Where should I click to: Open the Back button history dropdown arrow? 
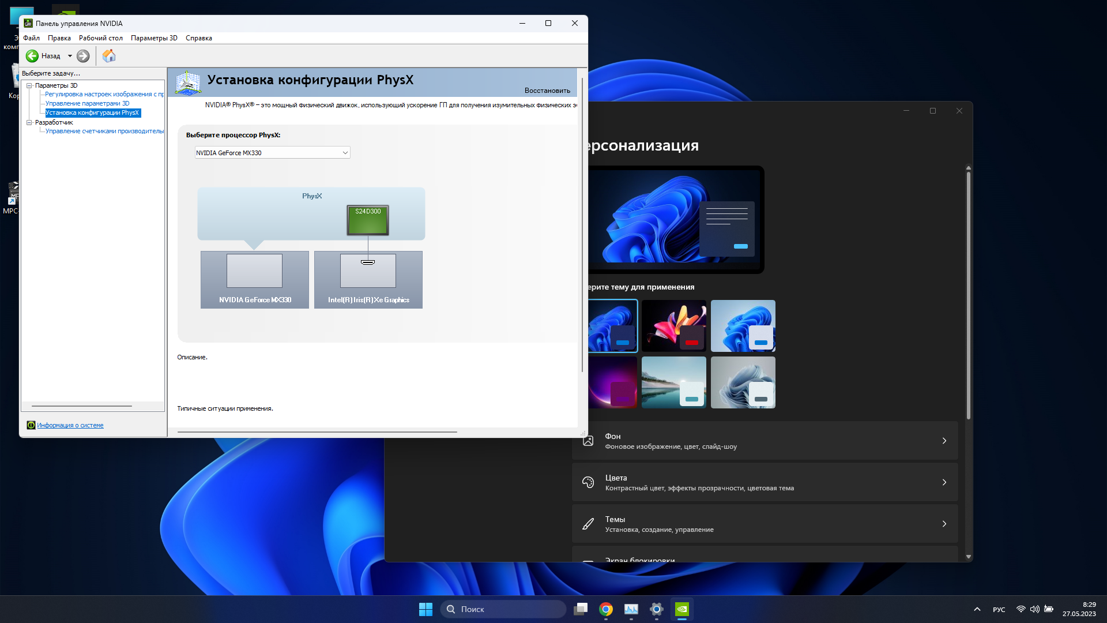pyautogui.click(x=70, y=56)
